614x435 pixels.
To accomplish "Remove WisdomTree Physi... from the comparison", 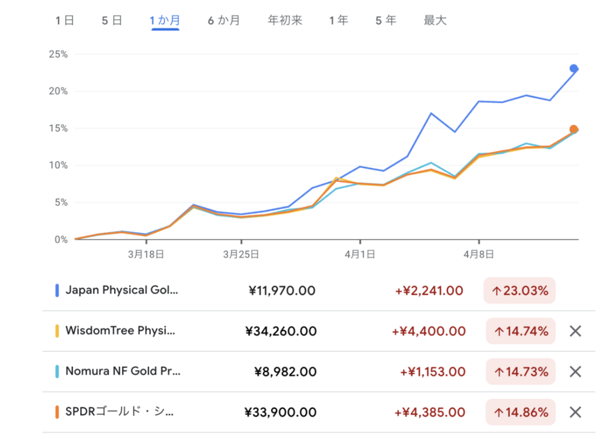I will 575,331.
